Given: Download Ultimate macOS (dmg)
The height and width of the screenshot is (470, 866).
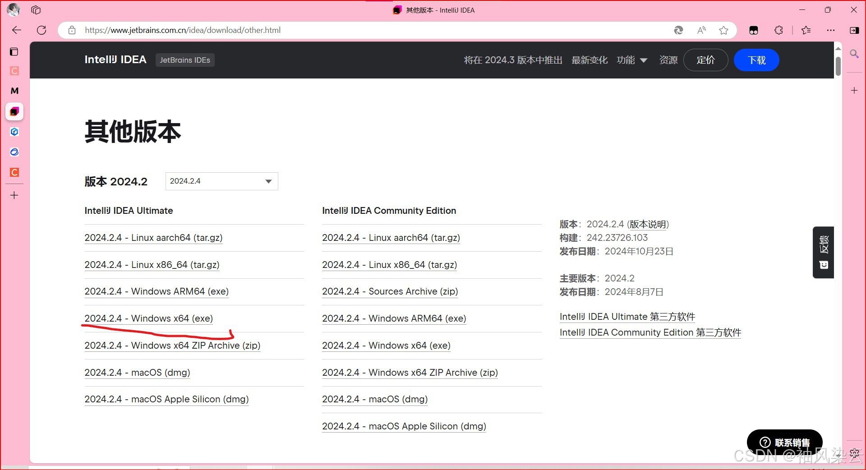Looking at the screenshot, I should click(x=137, y=373).
